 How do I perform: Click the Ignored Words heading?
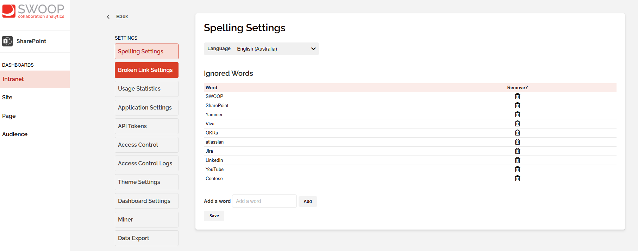[229, 73]
